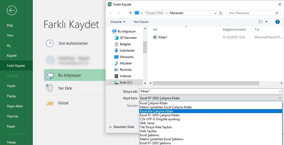The height and width of the screenshot is (145, 284).
Task: Select Aç in the green sidebar
Action: tap(9, 45)
